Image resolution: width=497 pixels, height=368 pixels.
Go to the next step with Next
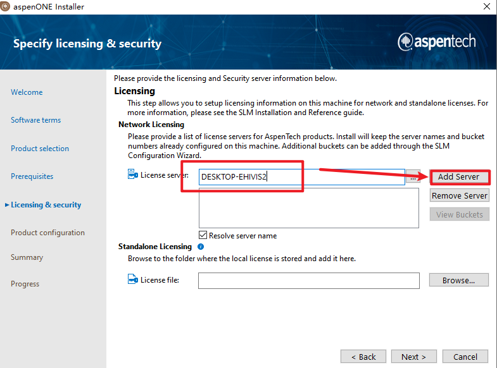[x=413, y=357]
